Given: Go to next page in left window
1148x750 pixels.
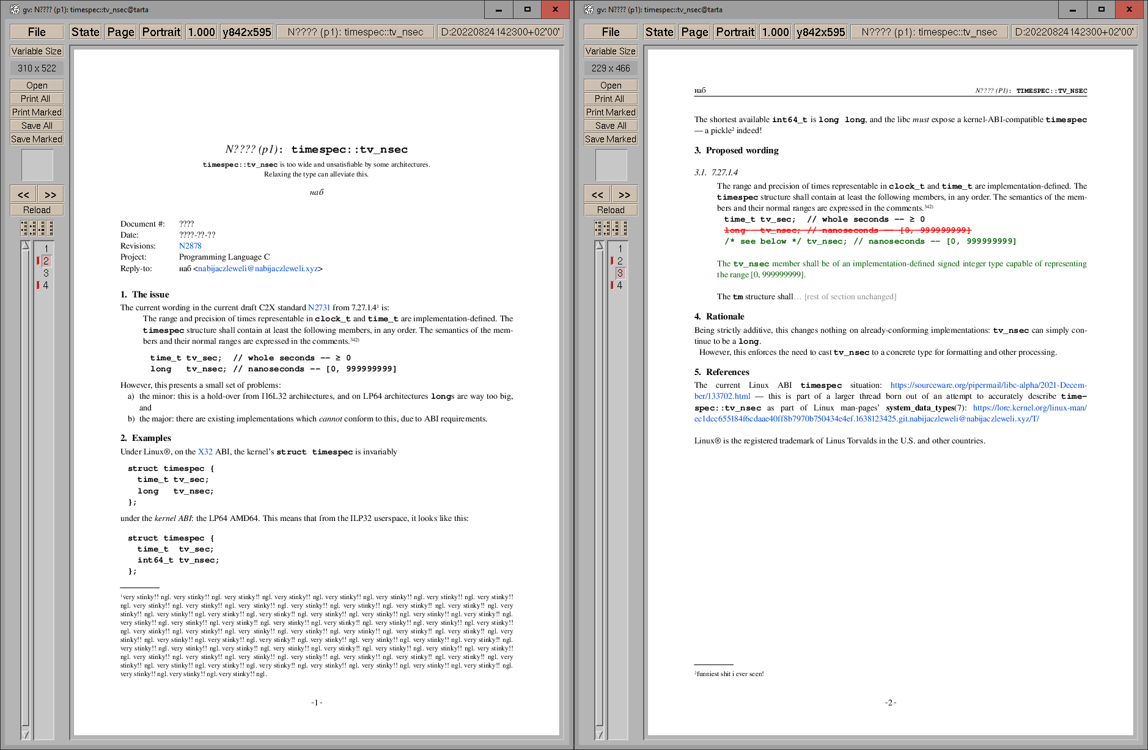Looking at the screenshot, I should coord(50,194).
